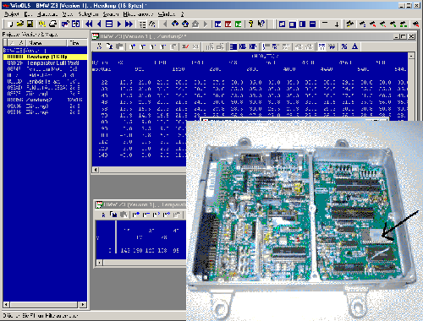The height and width of the screenshot is (321, 423).
Task: Click the copy icon in Zündung2 window toolbar
Action: point(110,46)
